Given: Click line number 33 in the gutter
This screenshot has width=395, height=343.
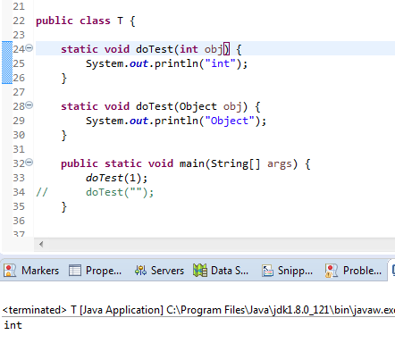Looking at the screenshot, I should 19,178.
